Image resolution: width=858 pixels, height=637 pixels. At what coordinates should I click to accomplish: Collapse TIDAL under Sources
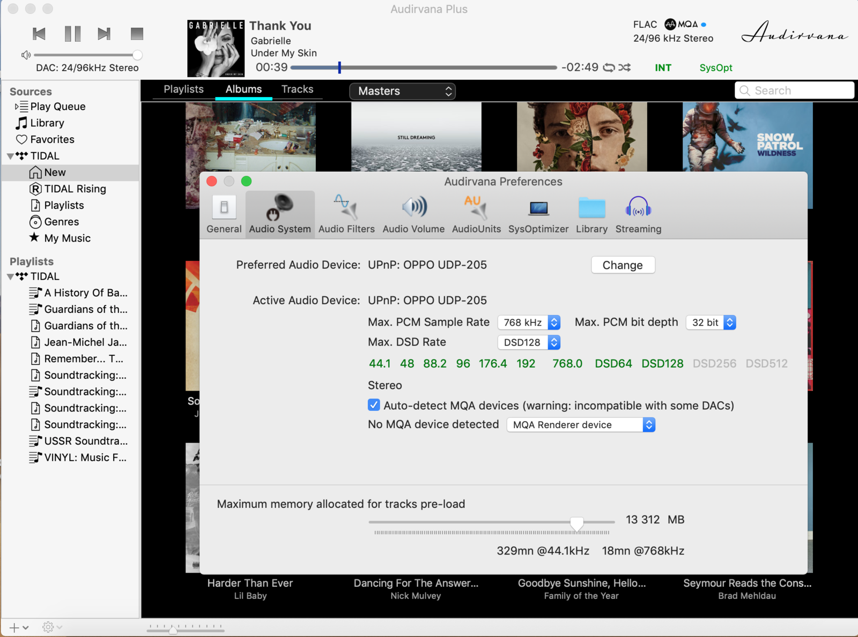click(10, 156)
